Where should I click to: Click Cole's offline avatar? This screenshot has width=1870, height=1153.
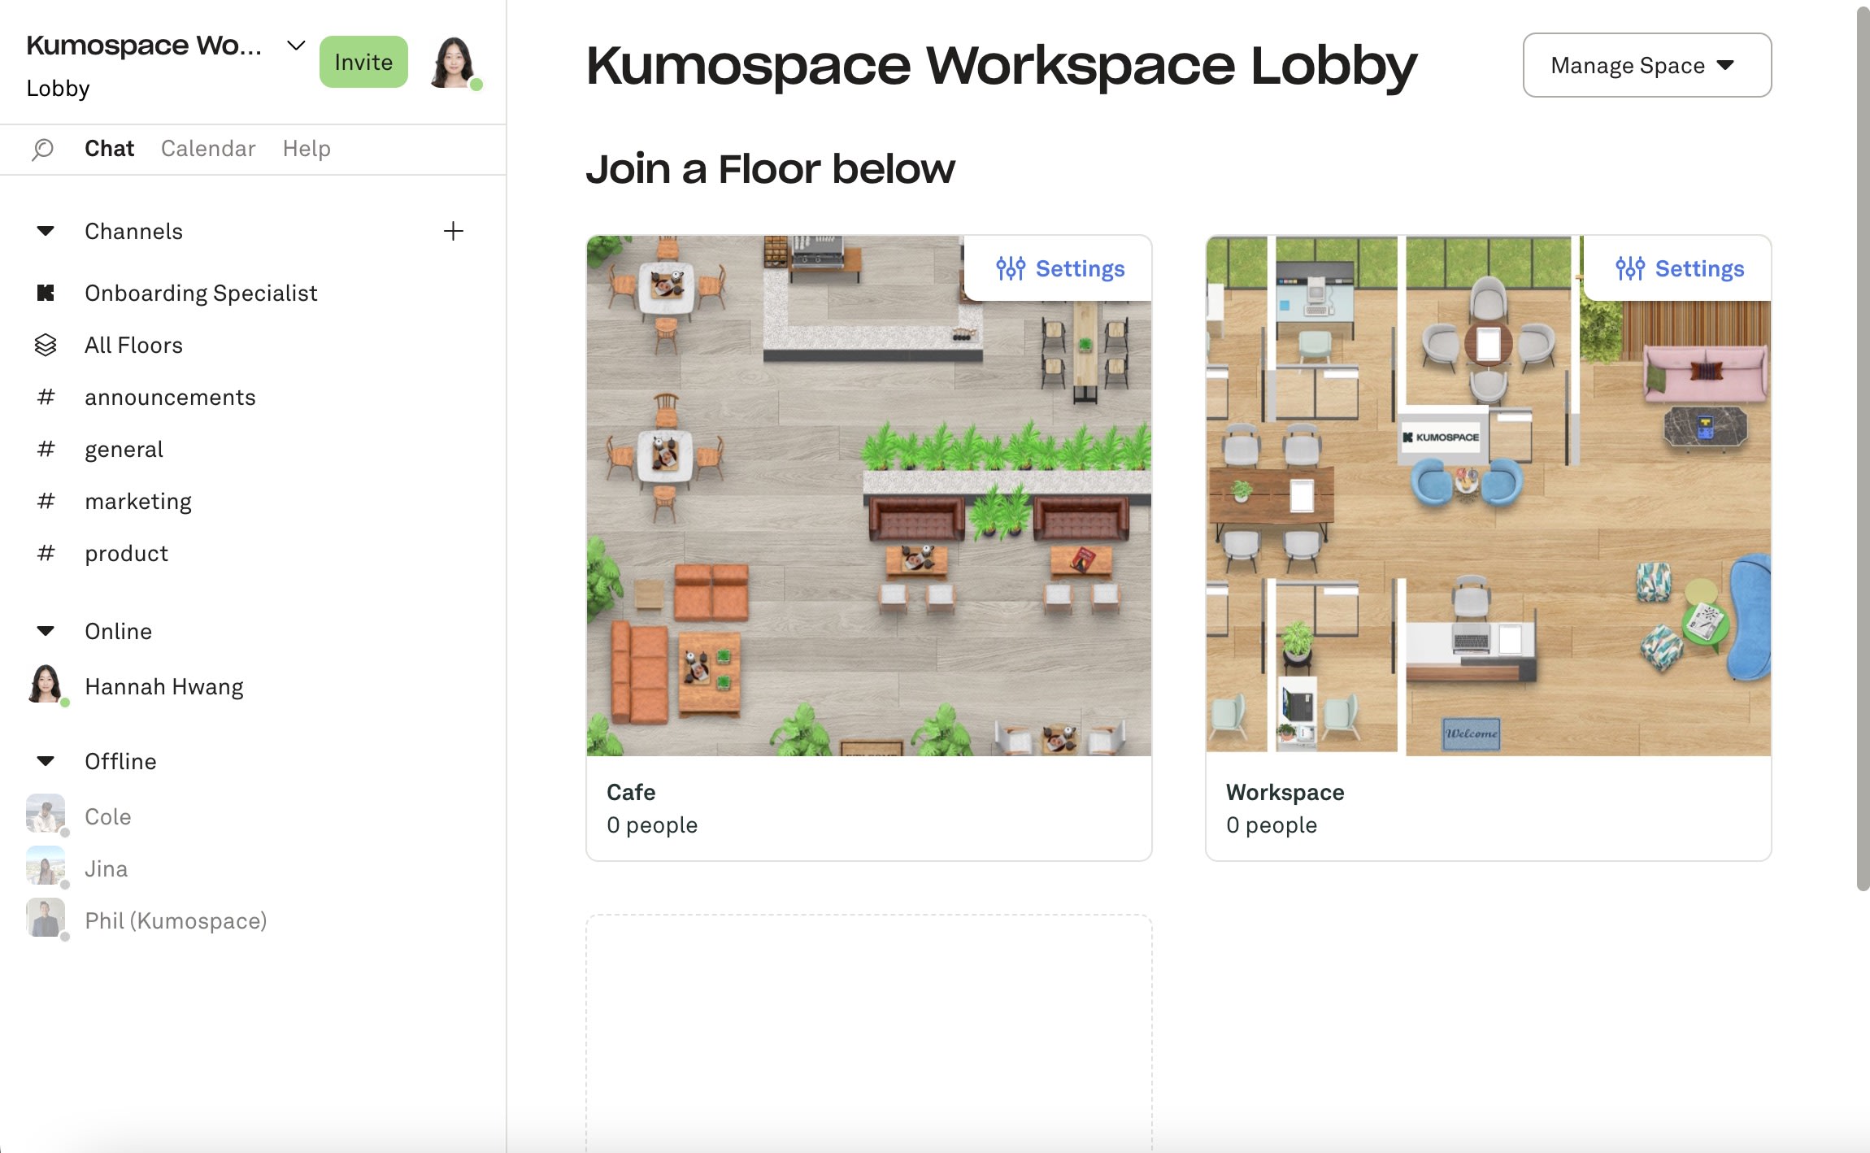pos(46,814)
